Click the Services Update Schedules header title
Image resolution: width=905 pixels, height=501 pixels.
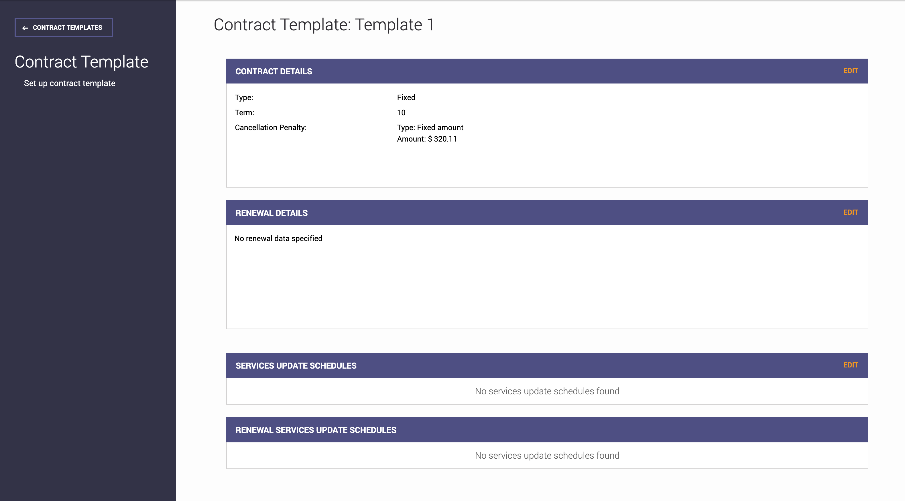coord(296,365)
